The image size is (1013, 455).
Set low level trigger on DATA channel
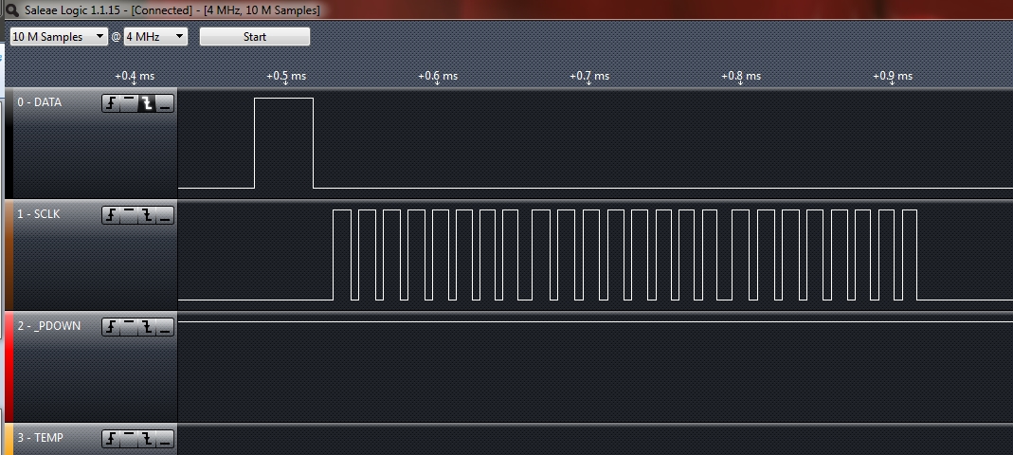pos(166,102)
